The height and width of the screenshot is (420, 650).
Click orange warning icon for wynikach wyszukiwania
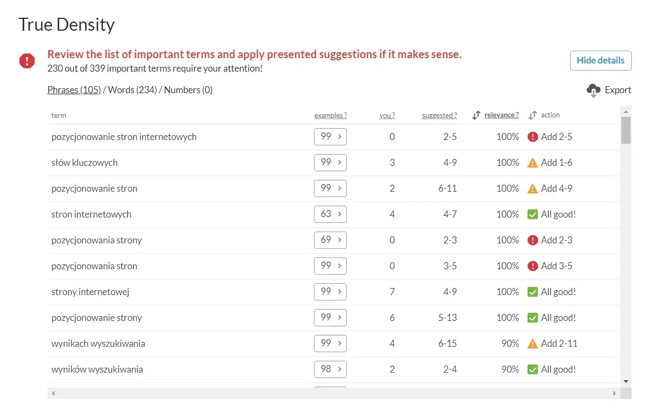click(532, 344)
